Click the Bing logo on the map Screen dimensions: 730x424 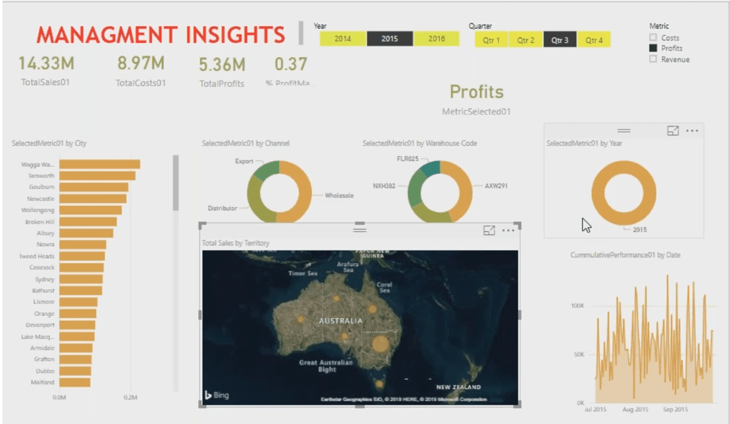coord(217,395)
